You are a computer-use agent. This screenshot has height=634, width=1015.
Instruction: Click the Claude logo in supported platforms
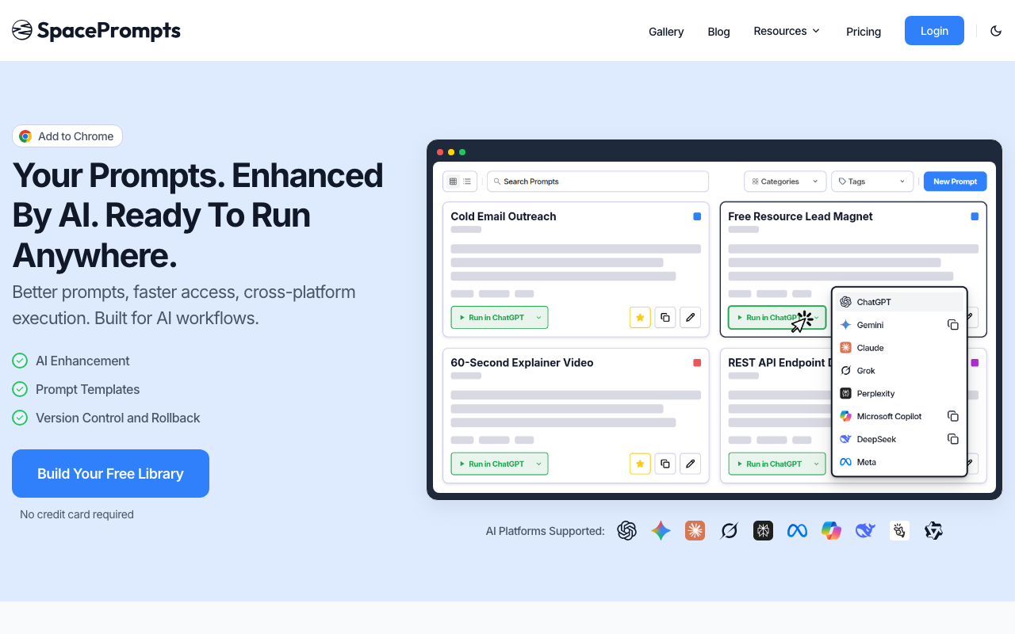[695, 531]
